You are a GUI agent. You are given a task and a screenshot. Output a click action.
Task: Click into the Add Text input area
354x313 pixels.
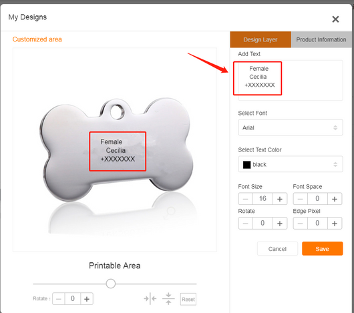point(291,80)
